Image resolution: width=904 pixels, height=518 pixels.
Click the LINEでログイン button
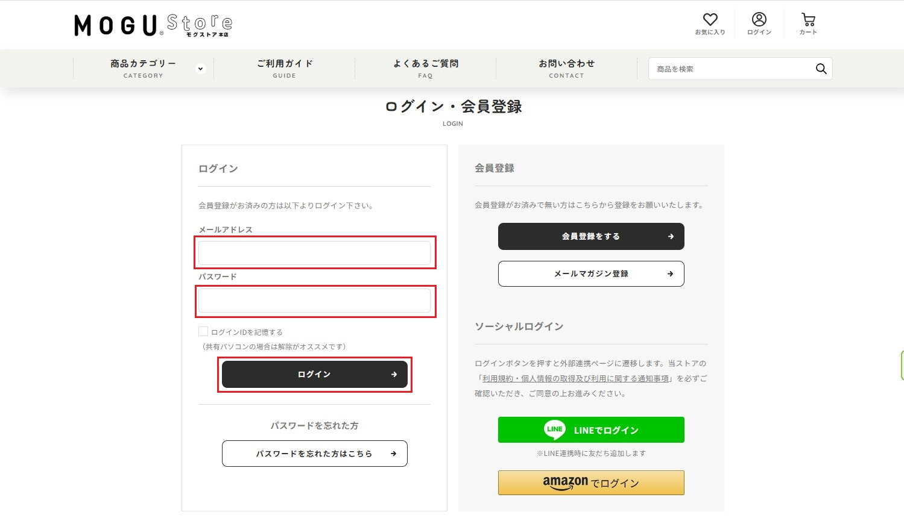(591, 429)
